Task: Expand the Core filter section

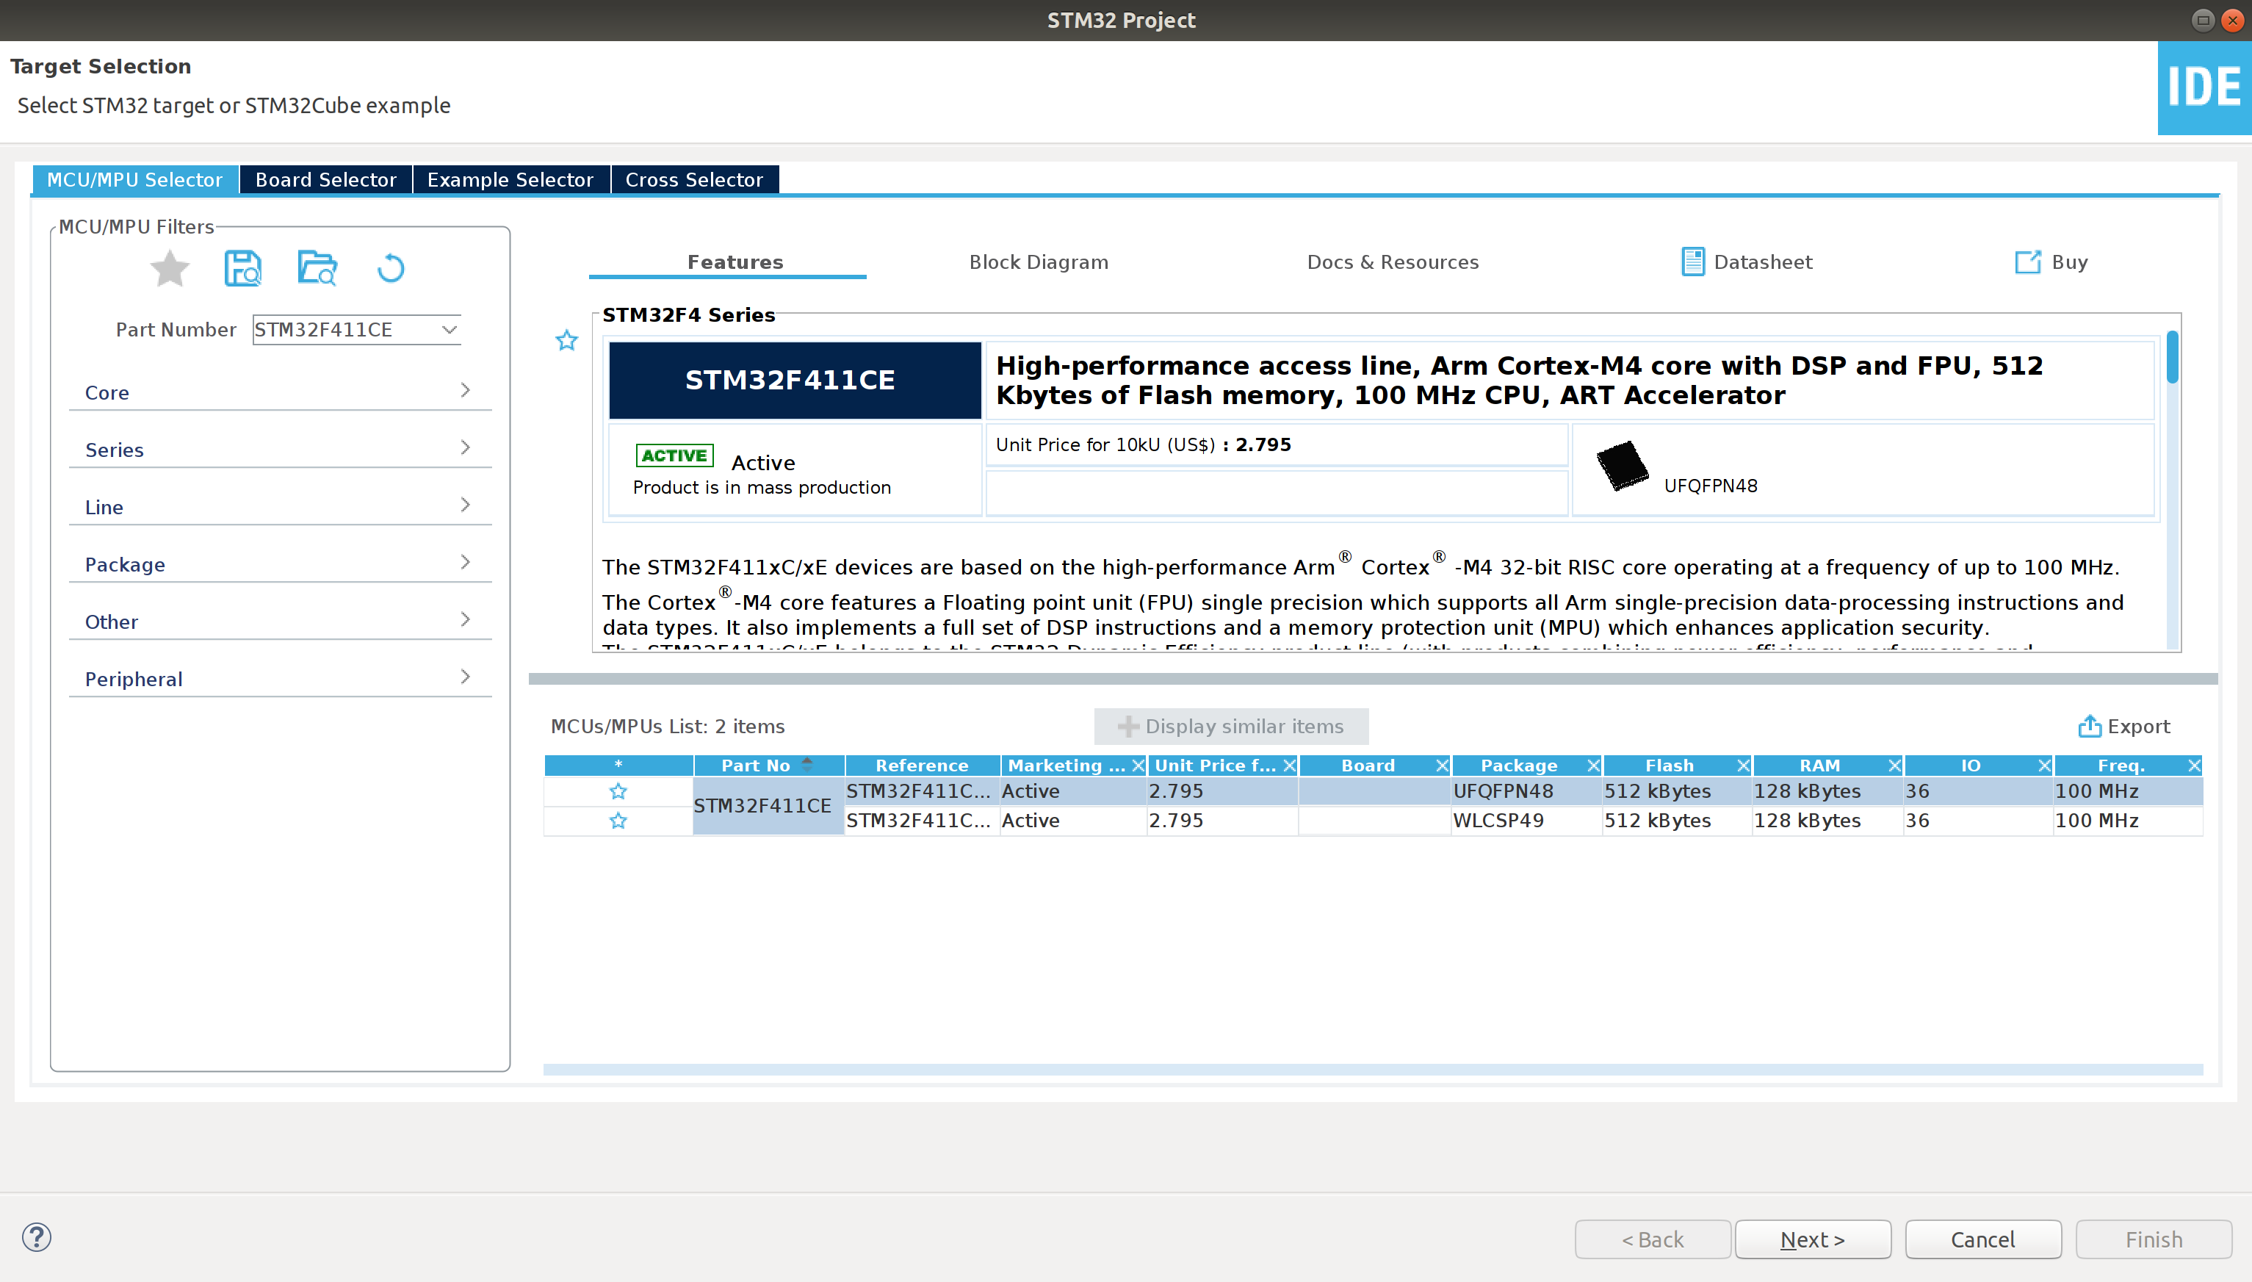Action: (x=280, y=392)
